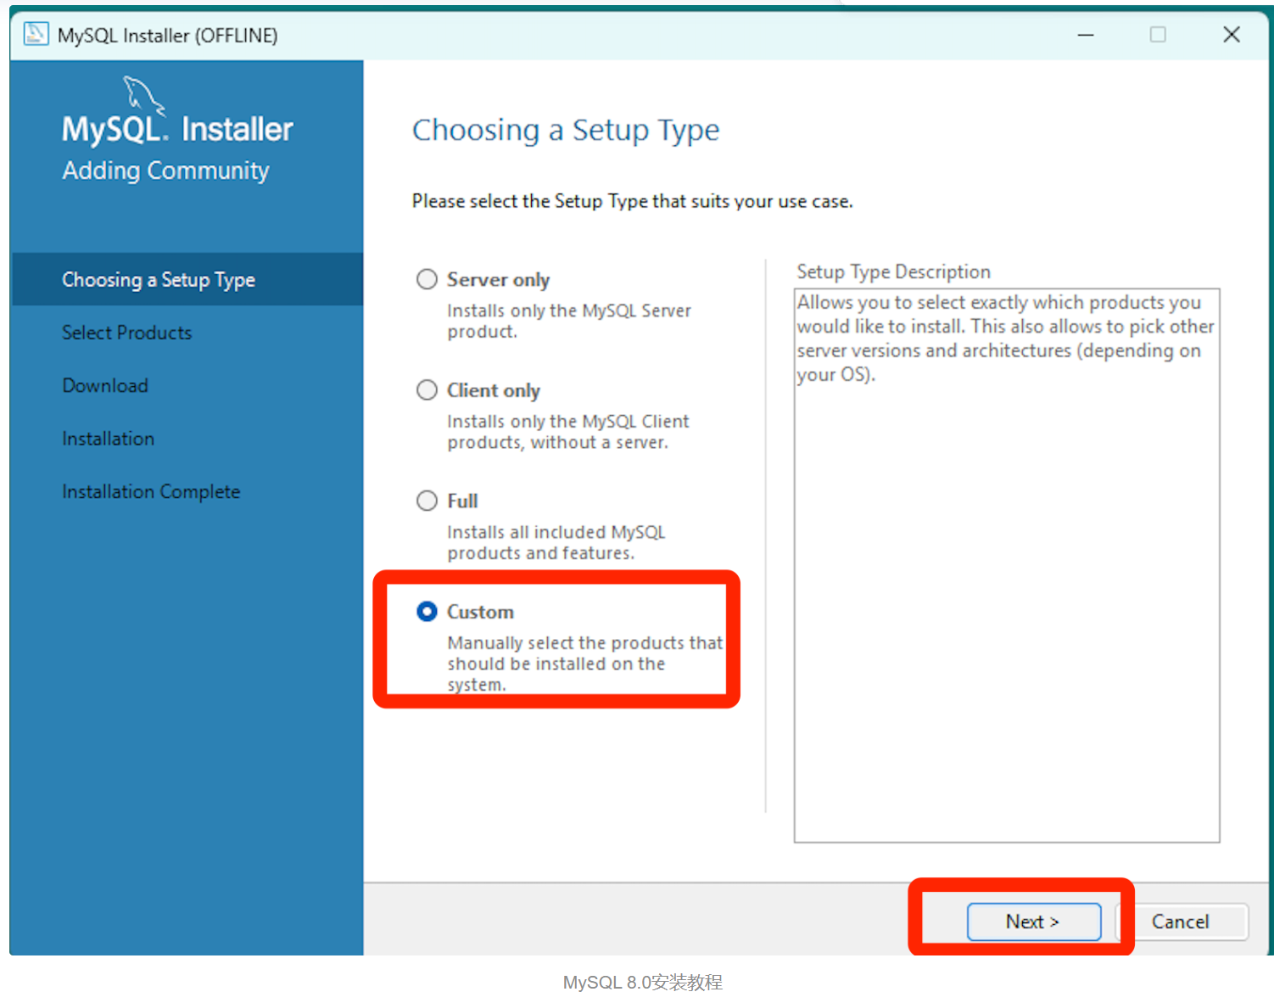This screenshot has width=1274, height=1003.
Task: Maximize the installer window
Action: coord(1158,35)
